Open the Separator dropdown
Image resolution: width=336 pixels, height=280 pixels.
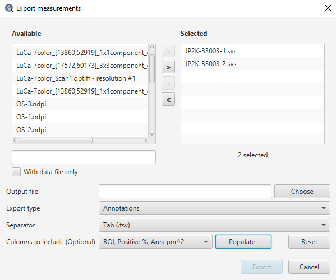[214, 225]
